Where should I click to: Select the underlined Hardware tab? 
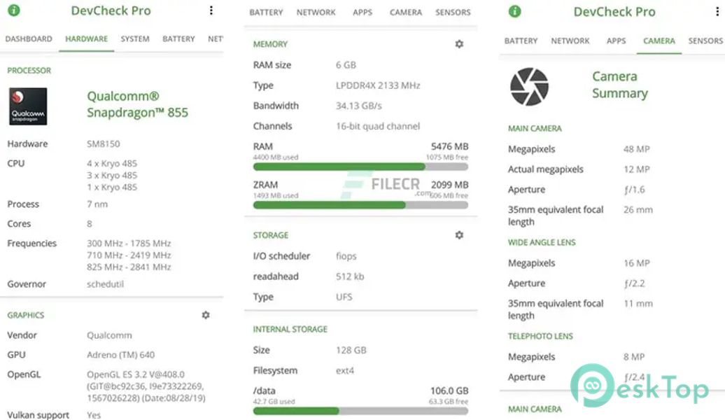click(x=87, y=39)
